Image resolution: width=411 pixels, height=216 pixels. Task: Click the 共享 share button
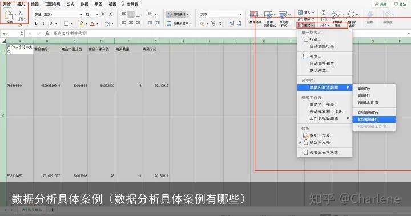381,4
